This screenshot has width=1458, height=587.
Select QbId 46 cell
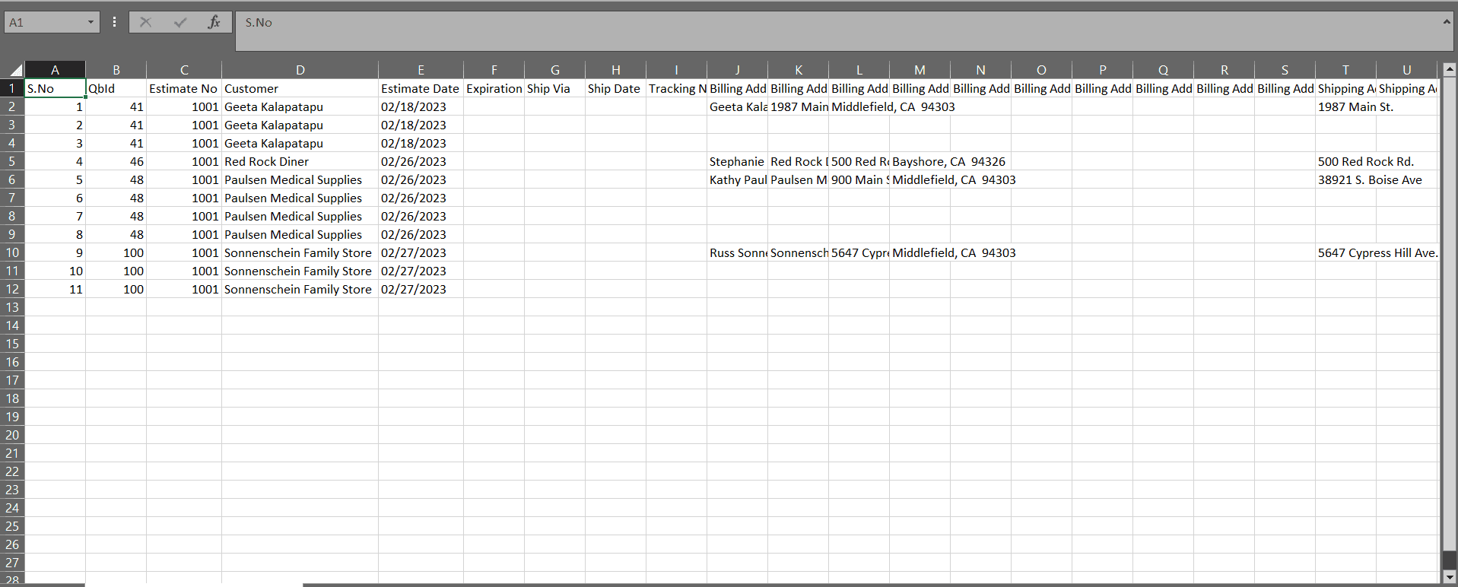pyautogui.click(x=116, y=161)
